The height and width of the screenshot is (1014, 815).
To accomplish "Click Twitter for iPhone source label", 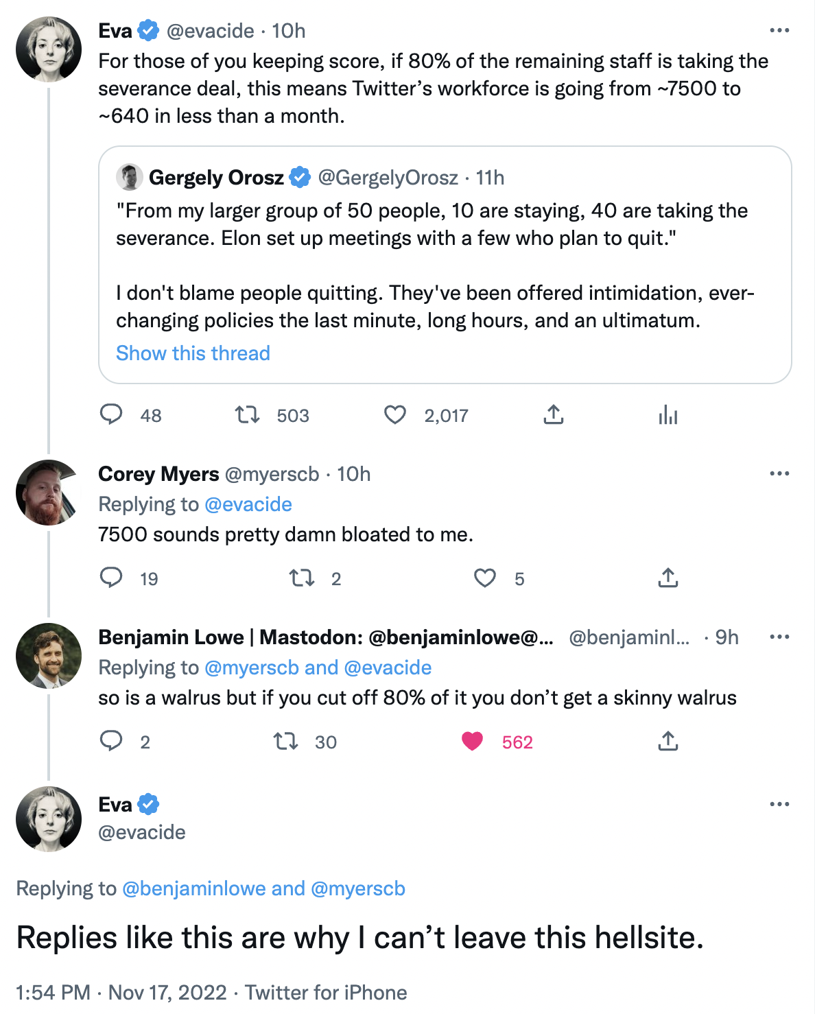I will (326, 993).
